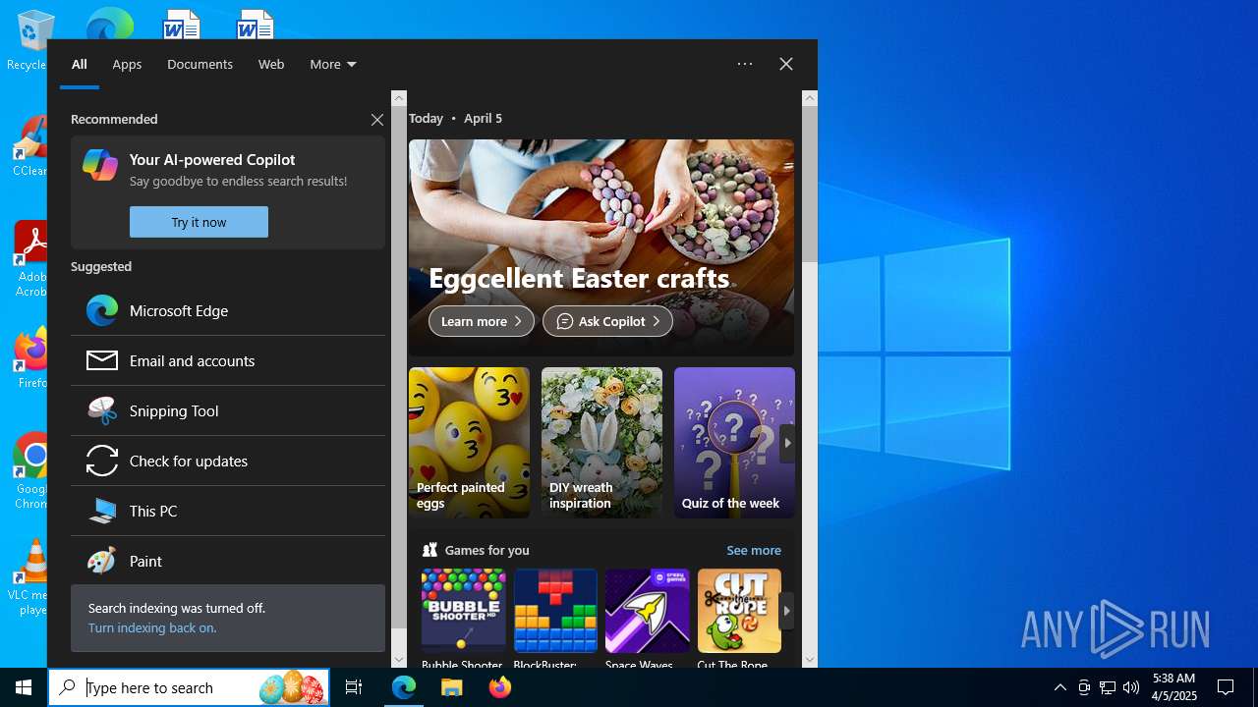Screen dimensions: 1258x707
Task: Launch Snipping Tool from suggestions
Action: tap(228, 410)
